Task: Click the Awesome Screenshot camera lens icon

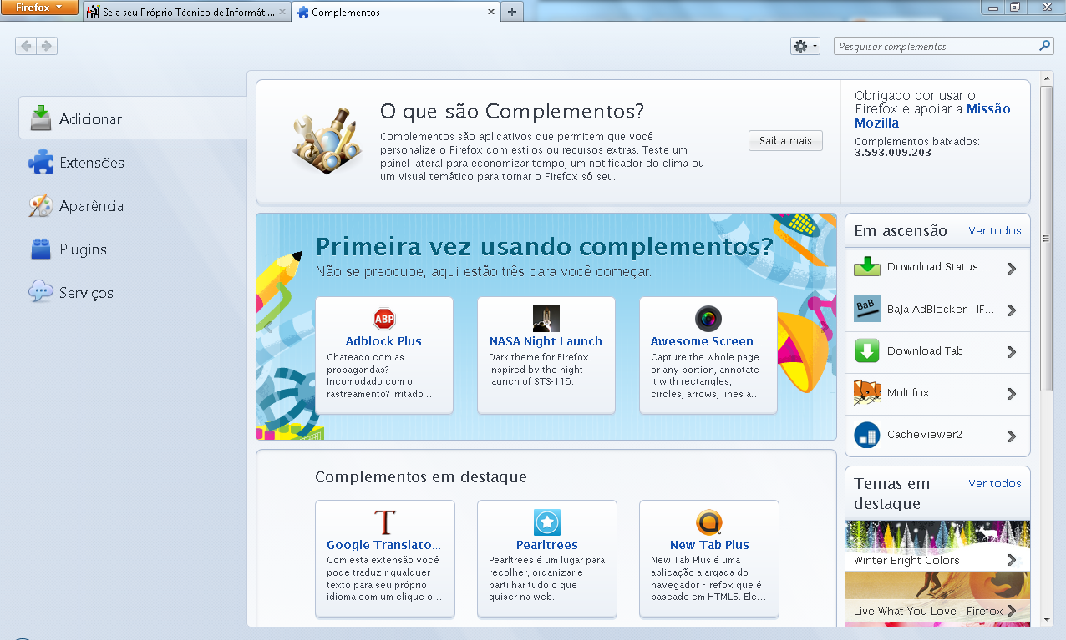Action: pos(708,319)
